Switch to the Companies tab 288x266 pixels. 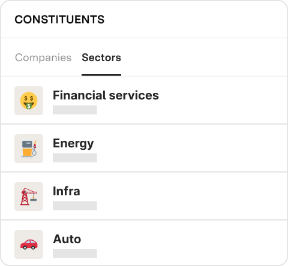point(43,58)
